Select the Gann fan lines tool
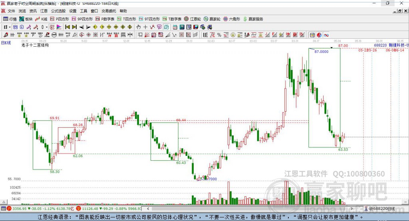Image resolution: width=409 pixels, height=221 pixels. point(147,35)
